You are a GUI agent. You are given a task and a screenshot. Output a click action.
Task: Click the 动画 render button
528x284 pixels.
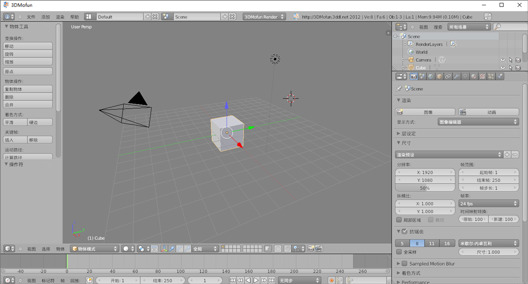[x=488, y=112]
